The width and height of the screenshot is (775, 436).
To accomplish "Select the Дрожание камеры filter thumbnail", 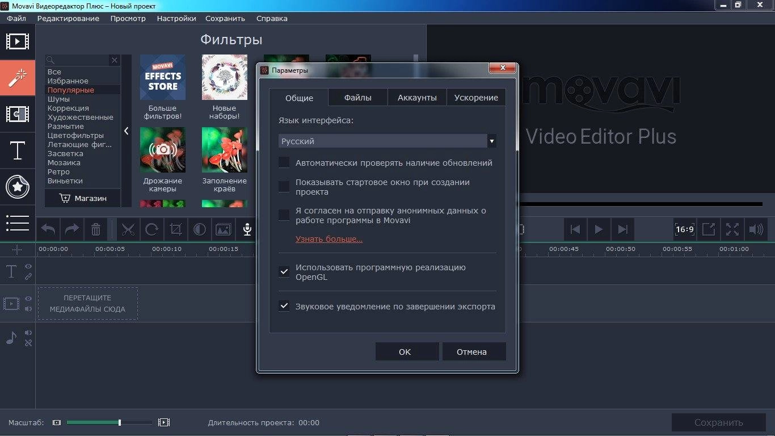I will [x=163, y=150].
